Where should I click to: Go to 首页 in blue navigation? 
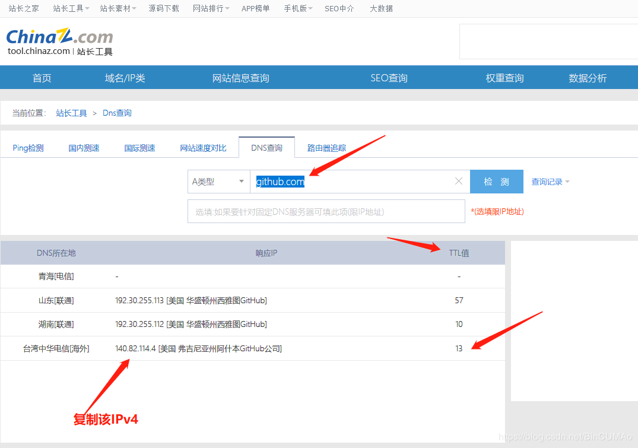click(42, 78)
